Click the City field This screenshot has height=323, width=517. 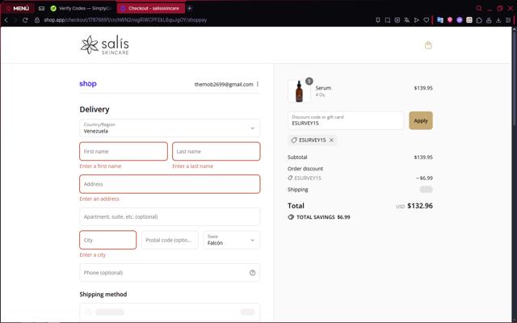click(107, 240)
